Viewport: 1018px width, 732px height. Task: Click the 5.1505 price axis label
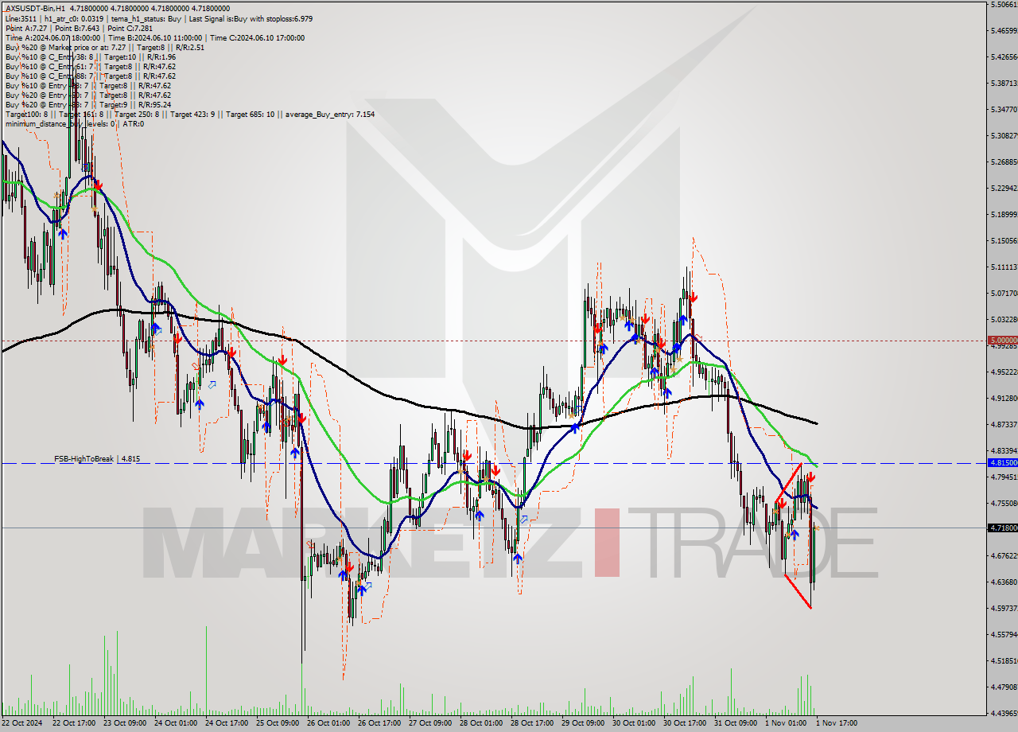pyautogui.click(x=1004, y=240)
